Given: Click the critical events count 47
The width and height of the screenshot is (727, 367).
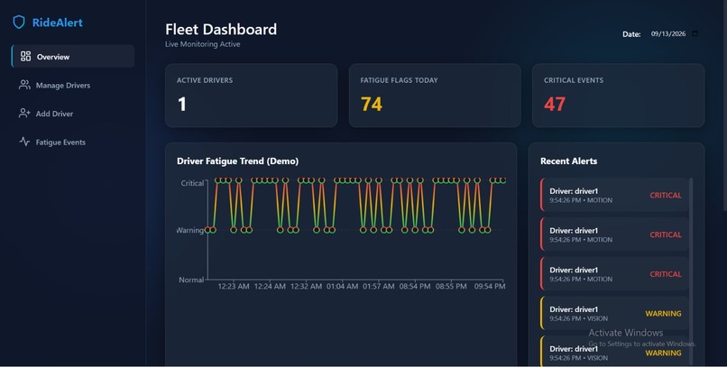Looking at the screenshot, I should pos(555,104).
